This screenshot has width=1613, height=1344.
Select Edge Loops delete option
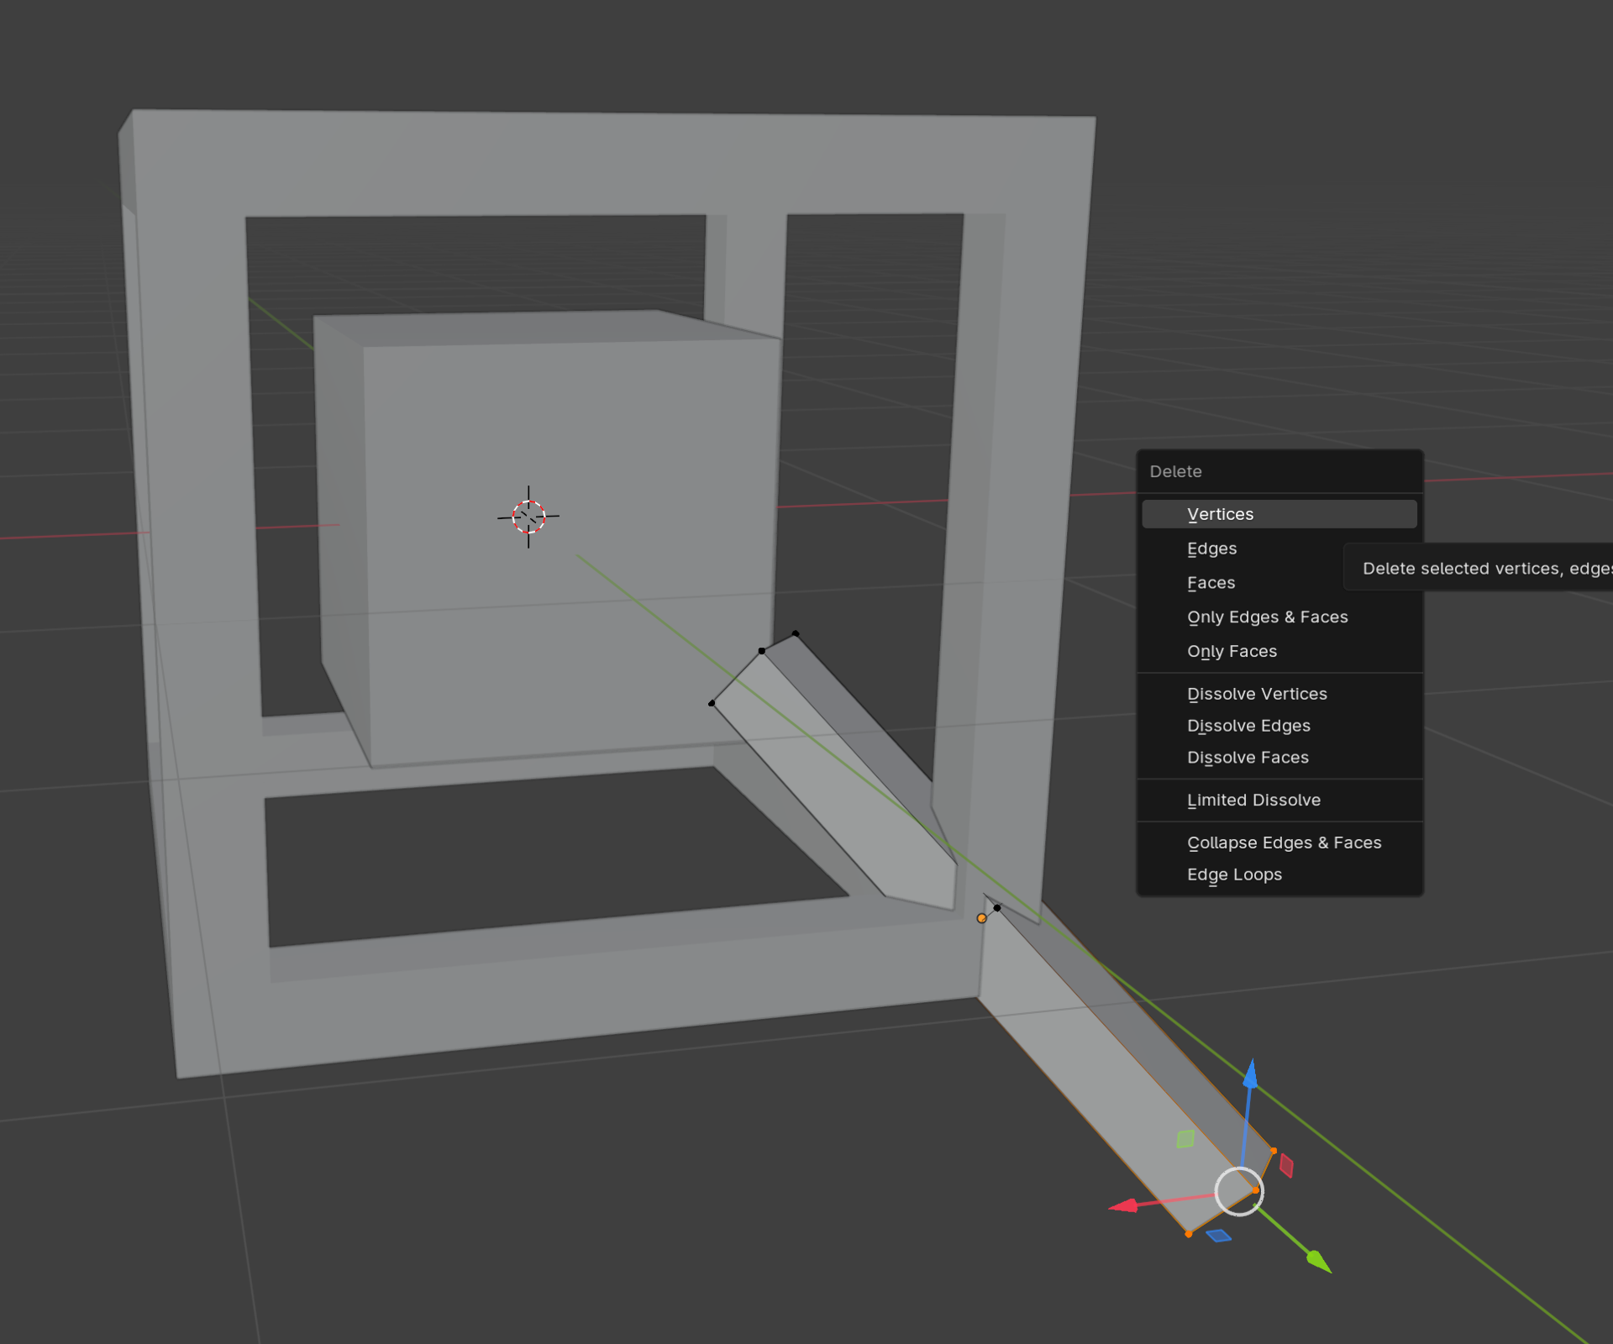(1234, 874)
